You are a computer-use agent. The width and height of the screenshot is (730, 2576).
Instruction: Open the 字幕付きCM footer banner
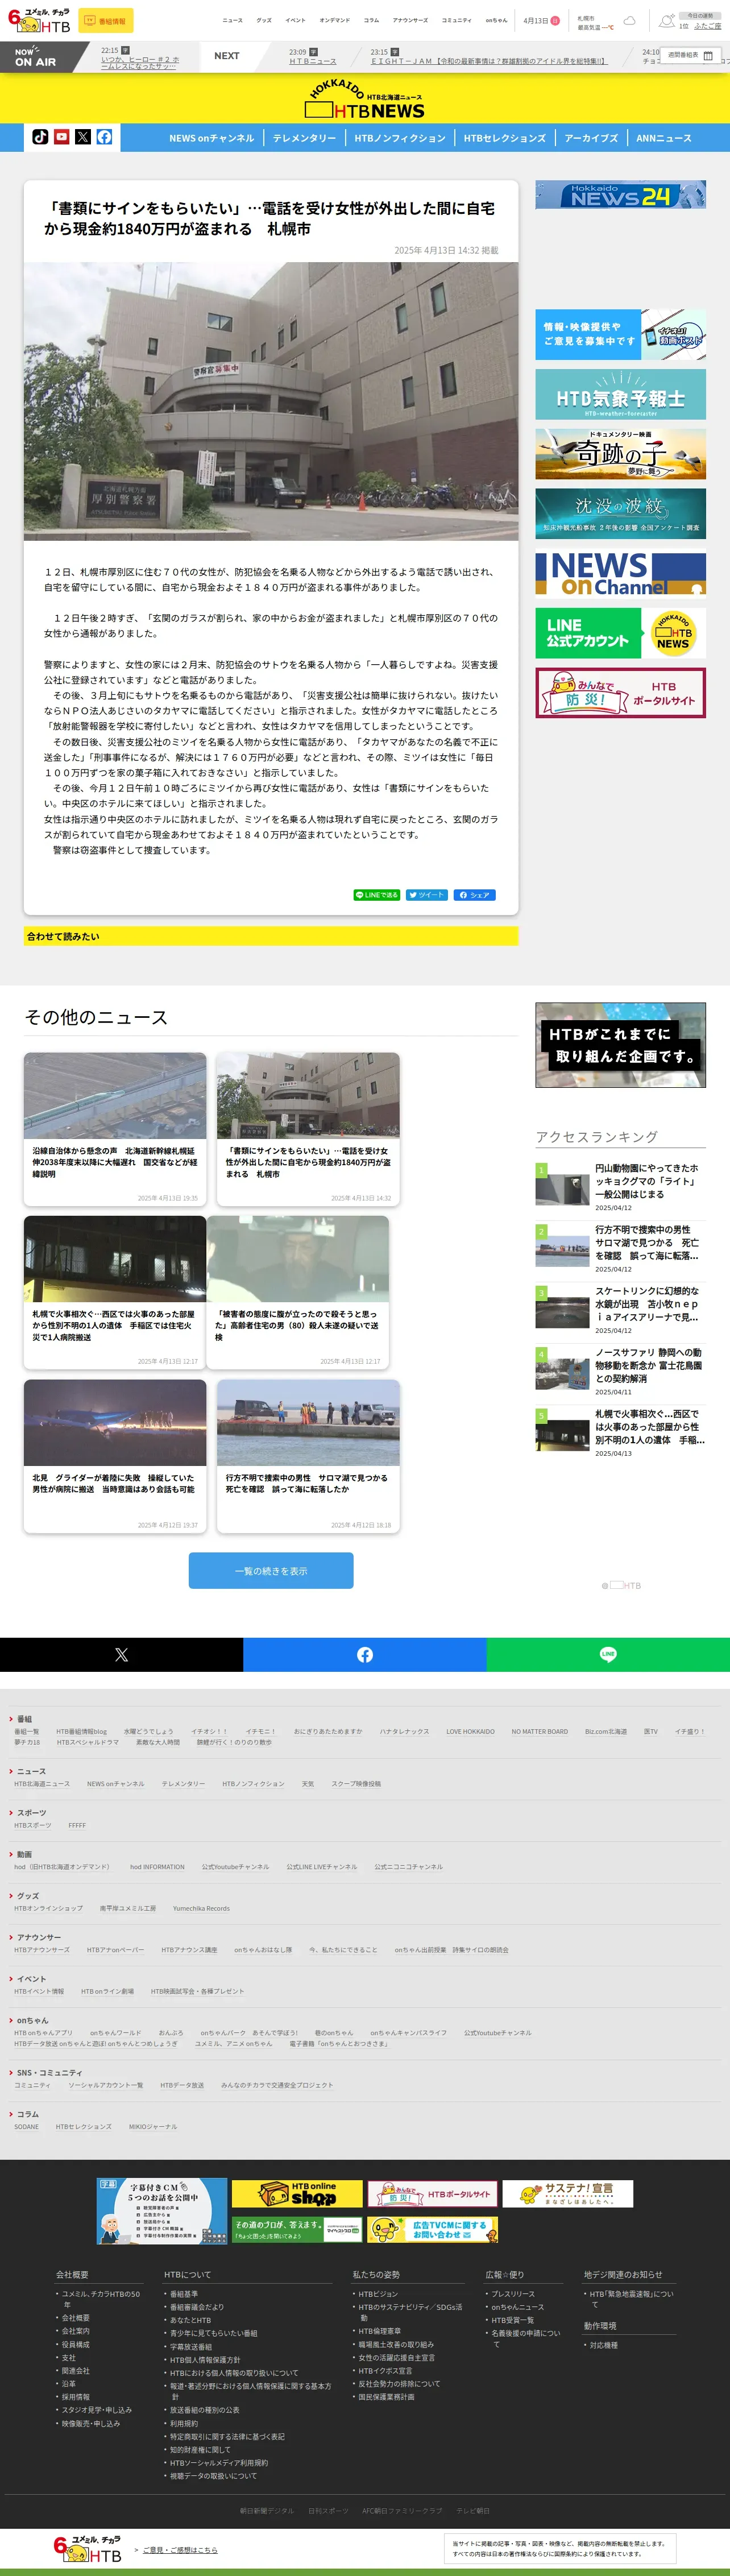(x=162, y=2211)
